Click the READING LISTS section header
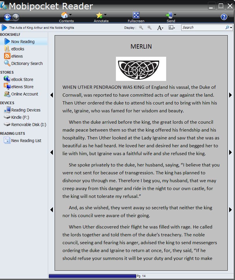The image size is (235, 280). (12, 134)
